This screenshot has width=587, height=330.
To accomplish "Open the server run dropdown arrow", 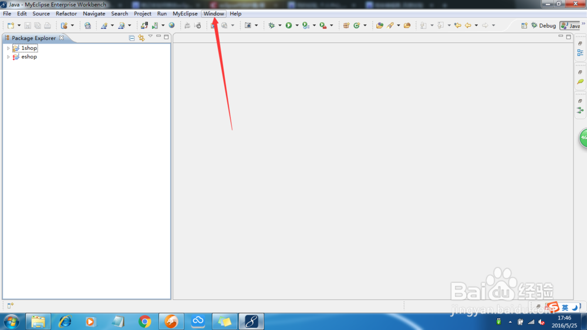I will click(163, 25).
